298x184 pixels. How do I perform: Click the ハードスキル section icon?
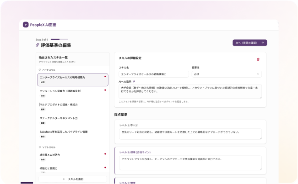pos(40,69)
